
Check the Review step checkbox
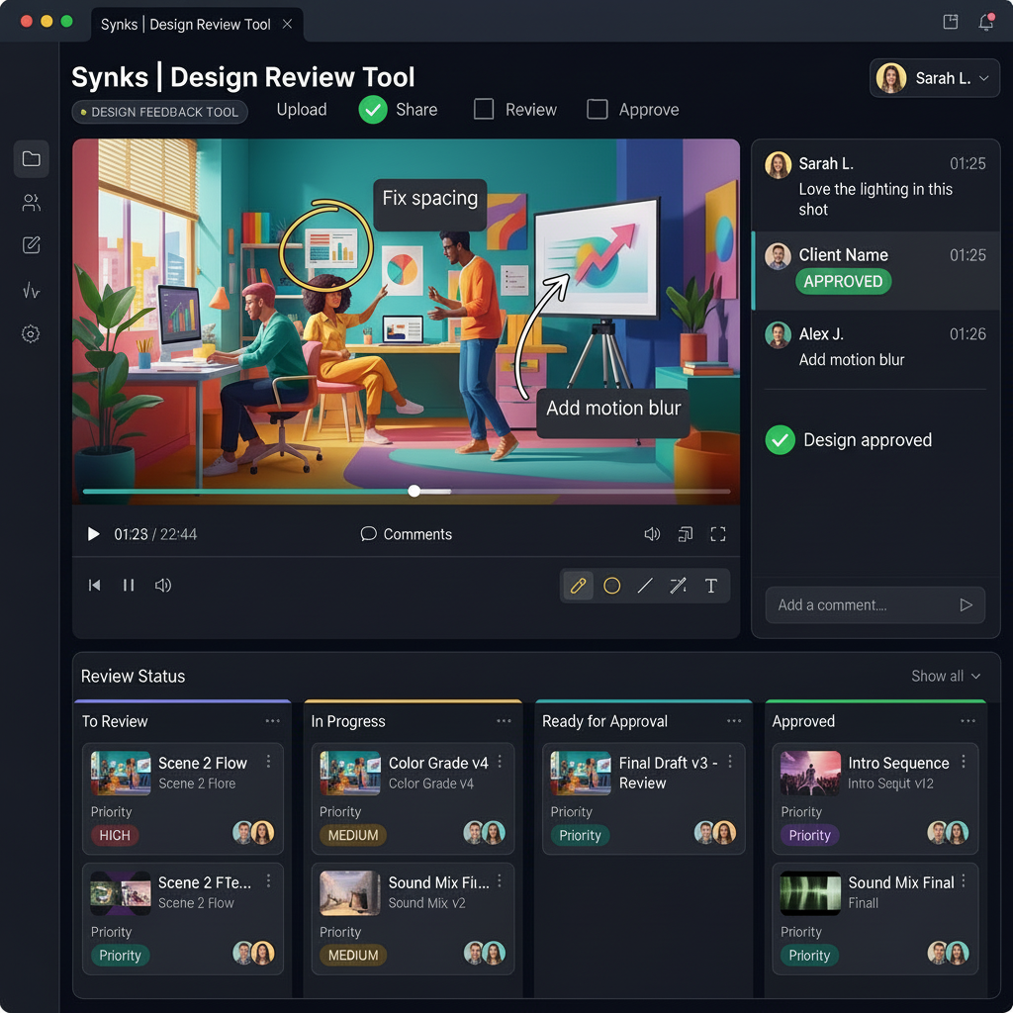point(483,109)
